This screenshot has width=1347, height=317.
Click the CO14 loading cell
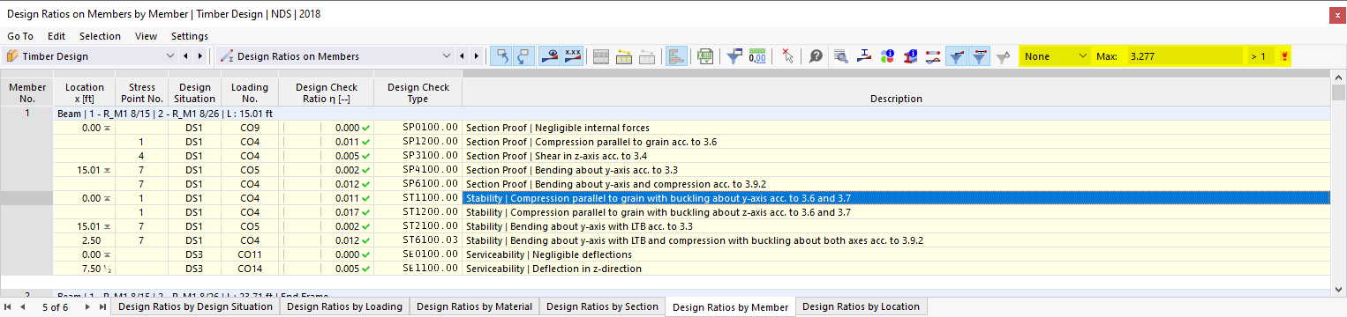coord(250,269)
